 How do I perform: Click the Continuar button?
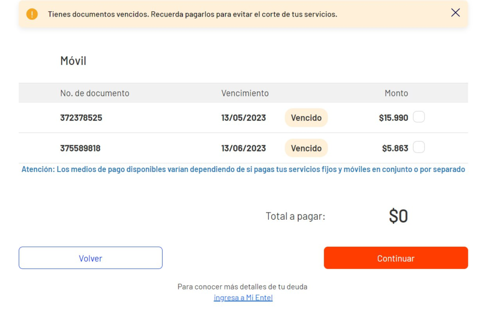[x=396, y=258]
